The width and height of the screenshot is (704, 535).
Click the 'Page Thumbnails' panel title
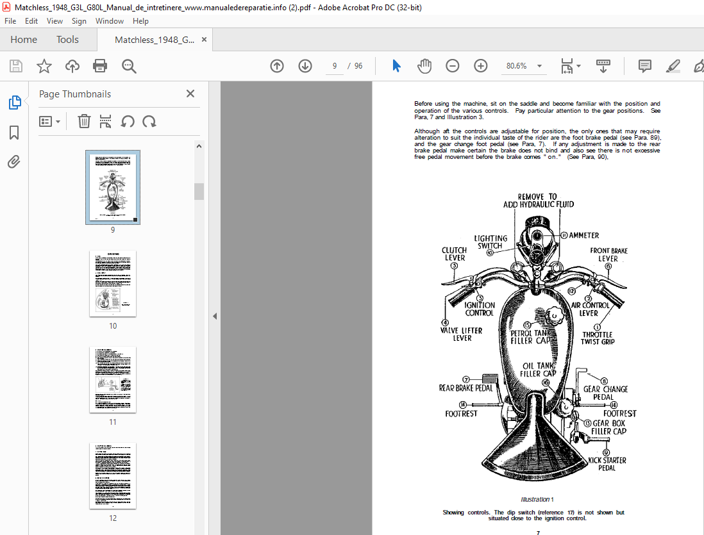tap(75, 94)
